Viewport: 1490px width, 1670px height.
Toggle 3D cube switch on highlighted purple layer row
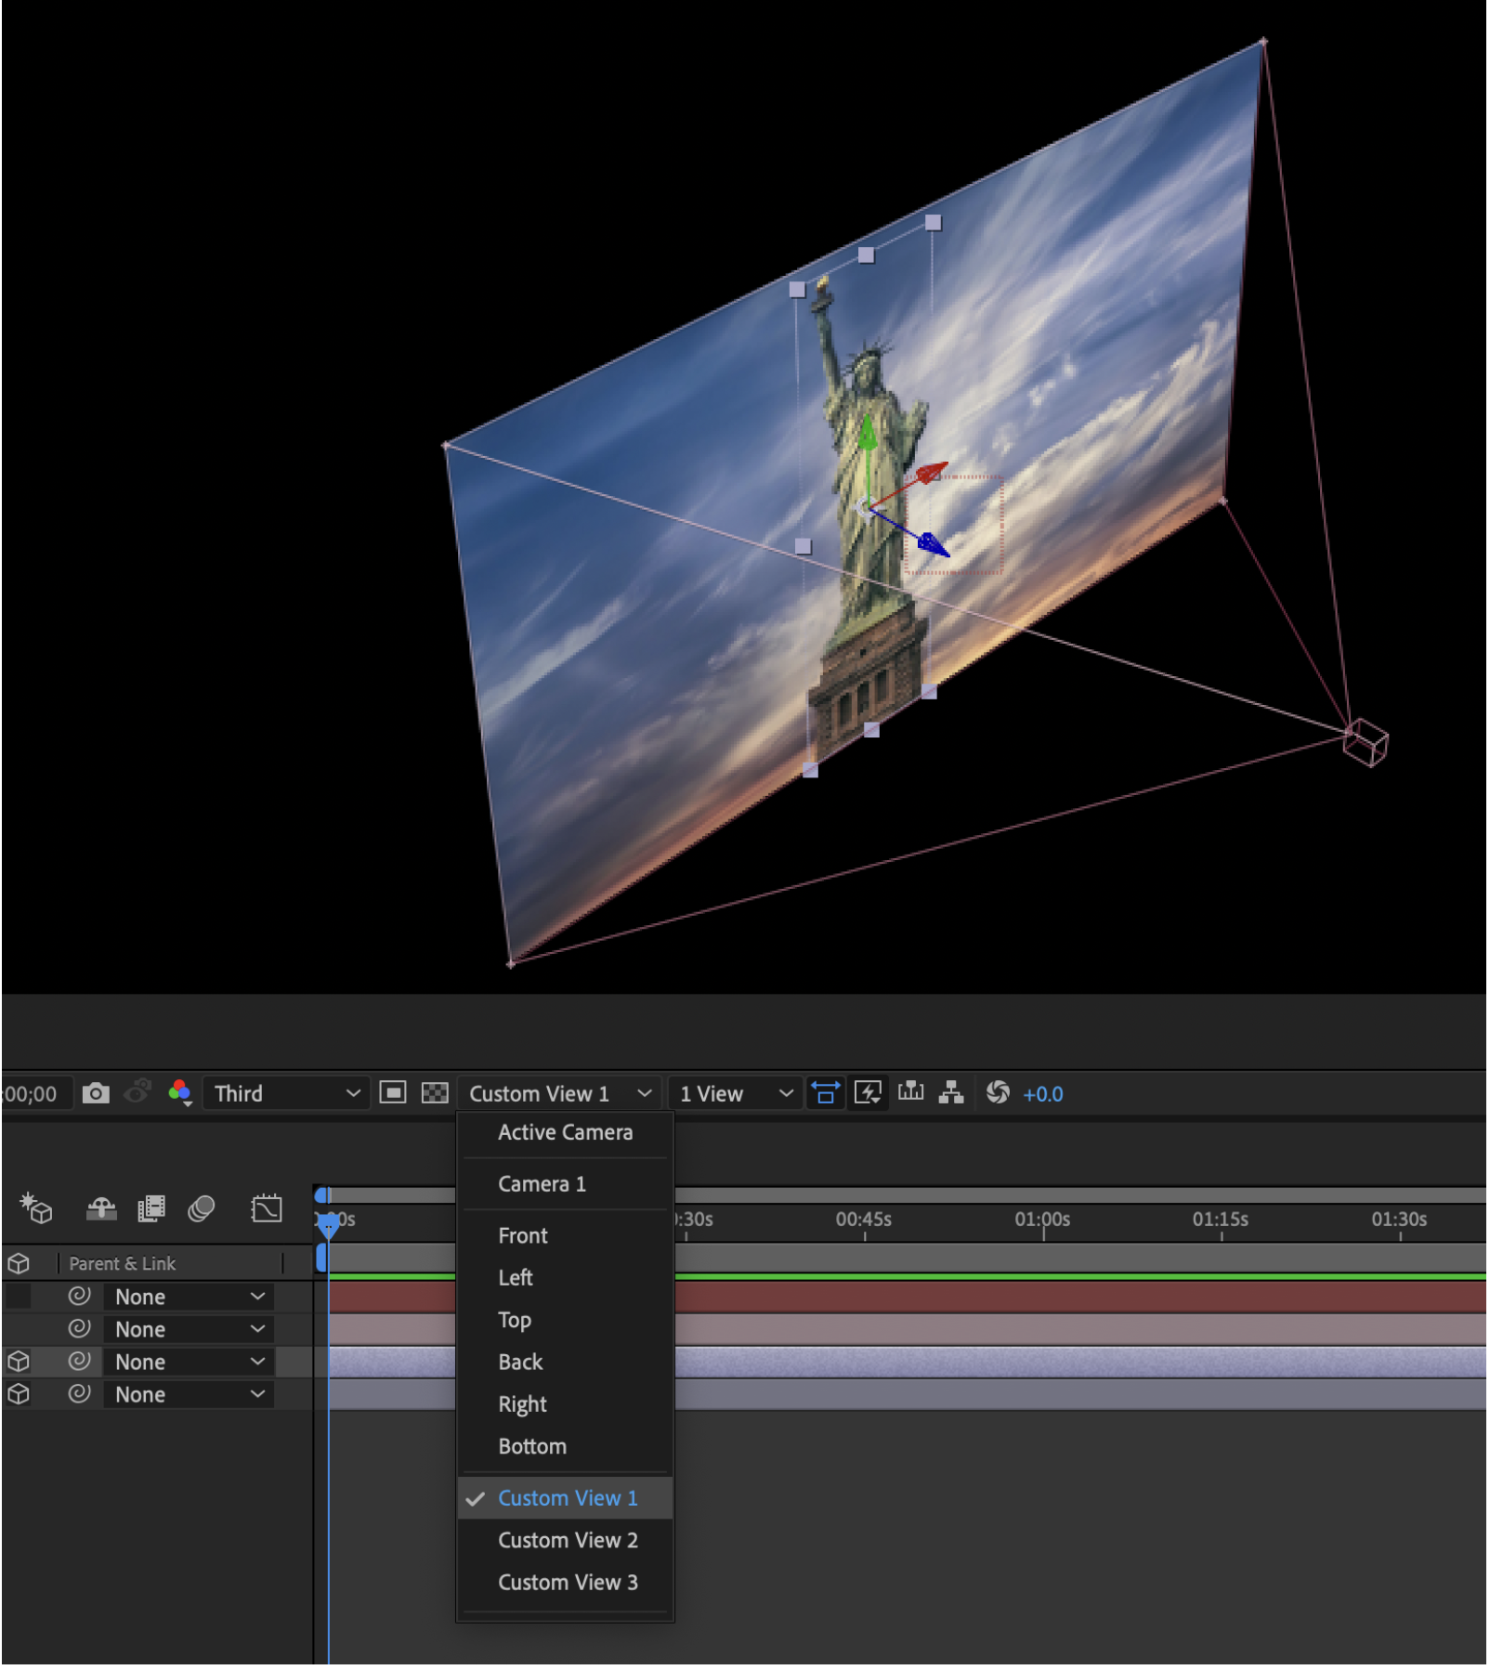coord(19,1362)
